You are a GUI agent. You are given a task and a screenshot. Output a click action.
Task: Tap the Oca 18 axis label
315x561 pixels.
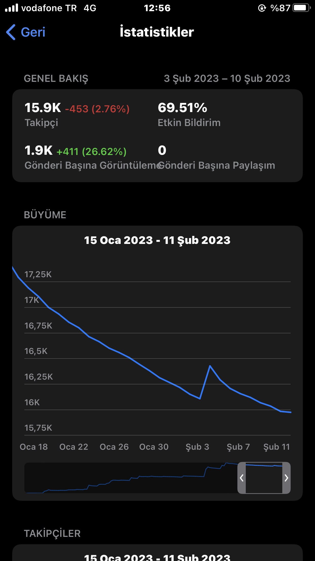pos(34,447)
